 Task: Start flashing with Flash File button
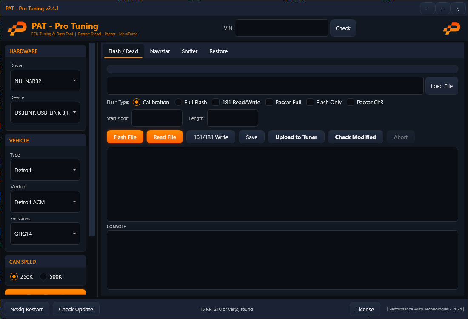[x=125, y=137]
